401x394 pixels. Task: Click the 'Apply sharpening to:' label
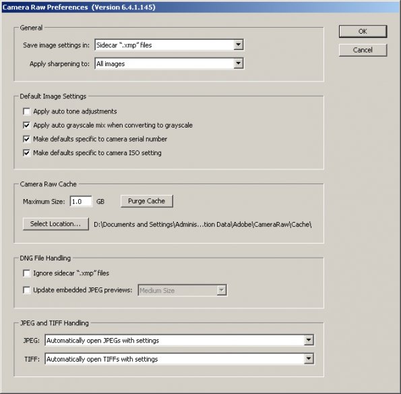(x=59, y=64)
